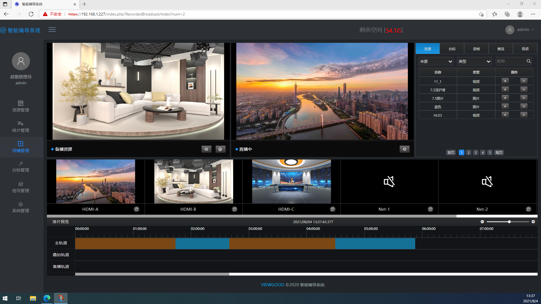
Task: Click the push-to-live icon under the 备播资源 preview
Action: (220, 149)
